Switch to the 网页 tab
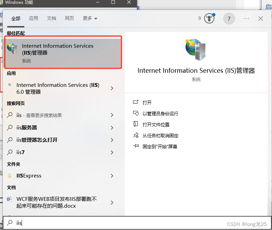Image resolution: width=272 pixels, height=230 pixels. [x=69, y=18]
